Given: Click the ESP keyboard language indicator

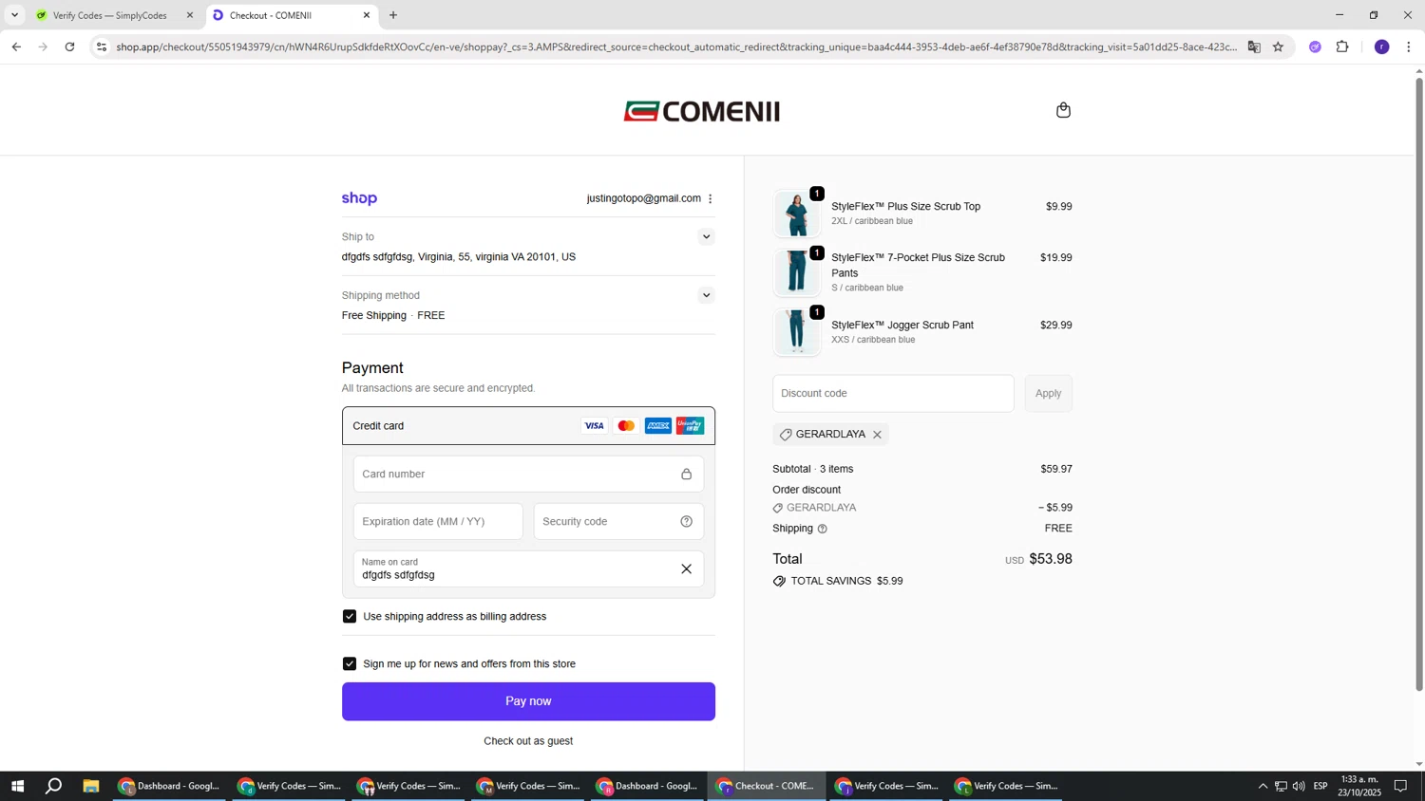Looking at the screenshot, I should click(1320, 786).
